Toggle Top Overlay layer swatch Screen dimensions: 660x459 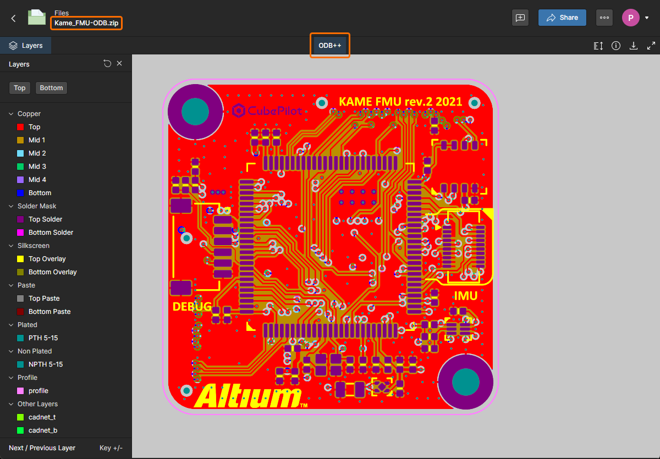click(21, 259)
